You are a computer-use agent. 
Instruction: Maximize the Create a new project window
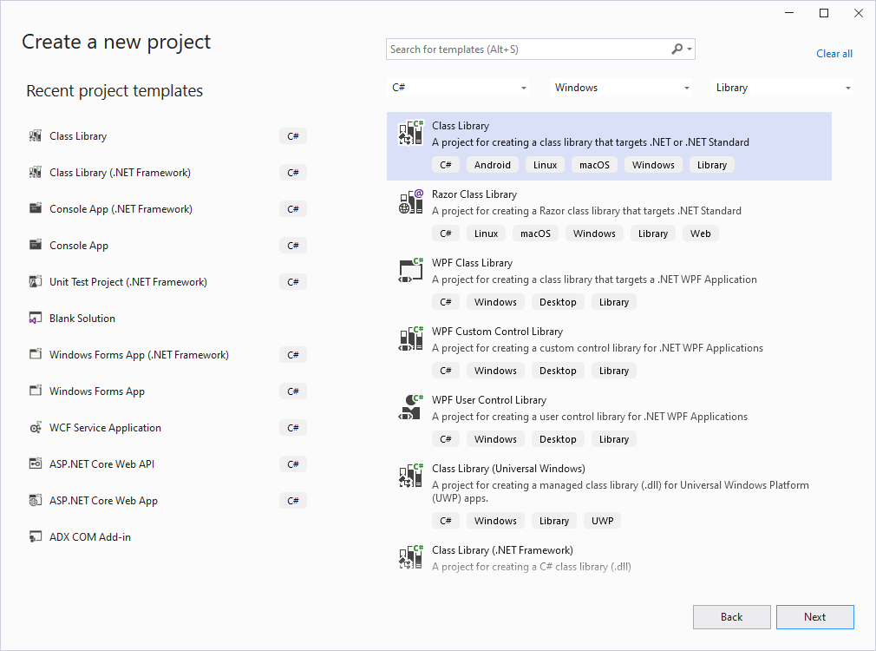823,13
